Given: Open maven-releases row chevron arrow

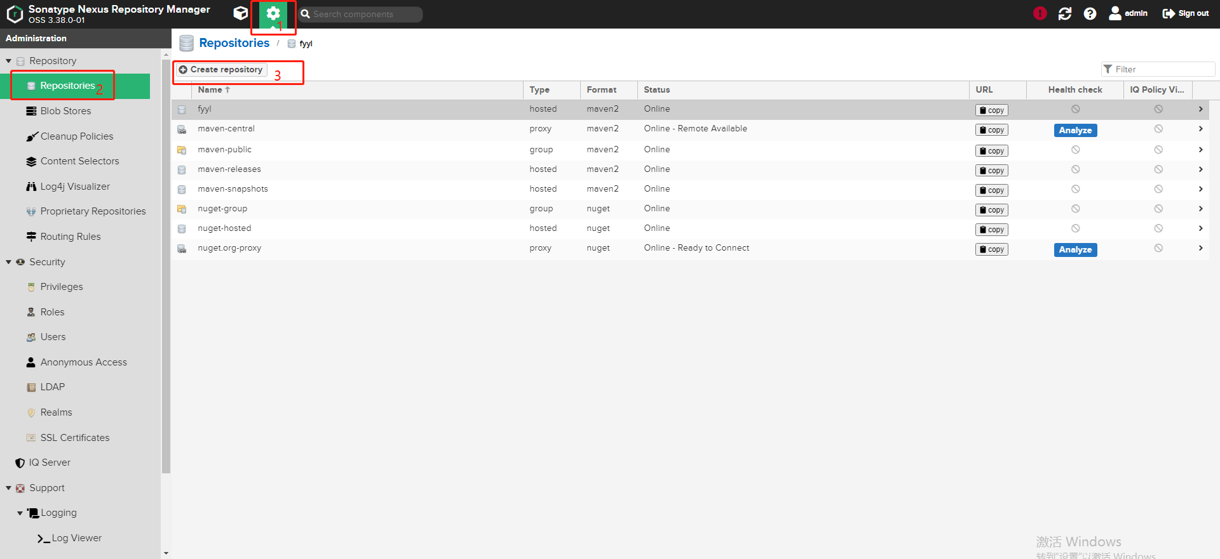Looking at the screenshot, I should tap(1200, 169).
